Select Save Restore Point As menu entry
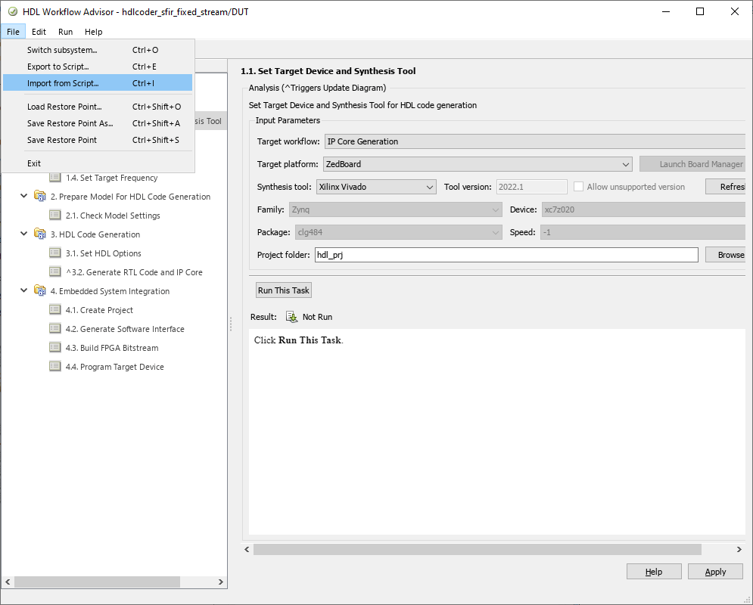753x605 pixels. pos(70,123)
